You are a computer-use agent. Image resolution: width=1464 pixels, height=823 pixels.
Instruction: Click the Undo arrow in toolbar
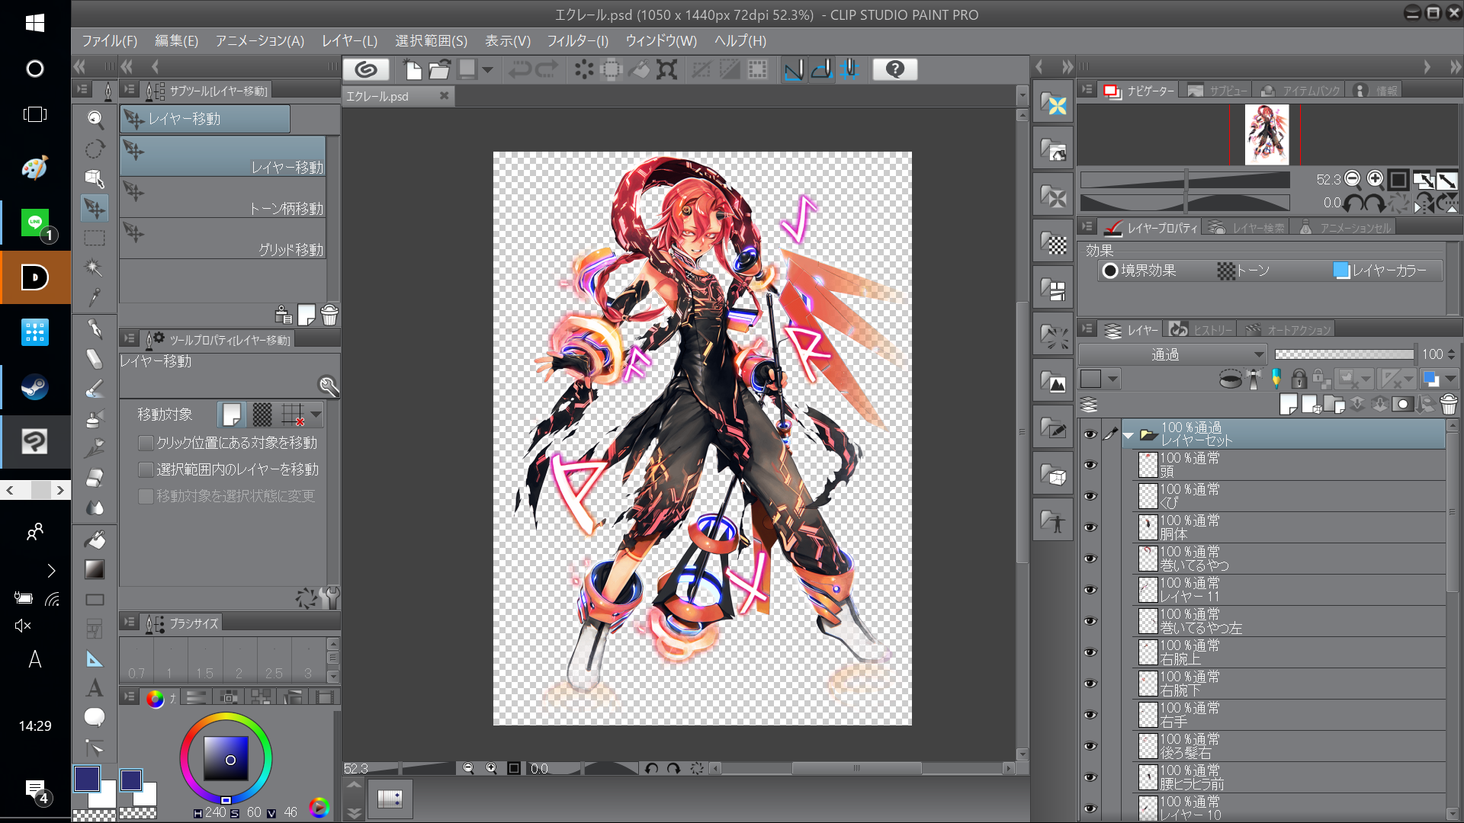coord(519,70)
